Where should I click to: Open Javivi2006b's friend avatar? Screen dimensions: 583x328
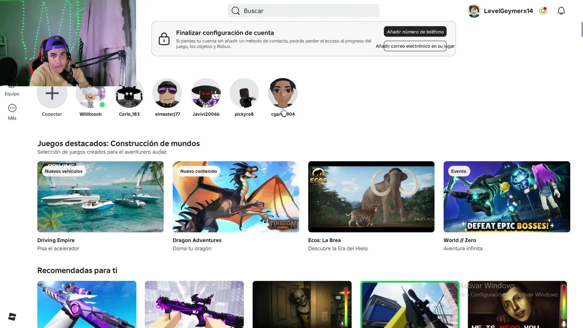point(206,94)
